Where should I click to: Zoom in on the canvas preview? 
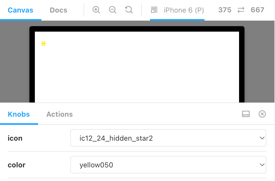tap(96, 10)
